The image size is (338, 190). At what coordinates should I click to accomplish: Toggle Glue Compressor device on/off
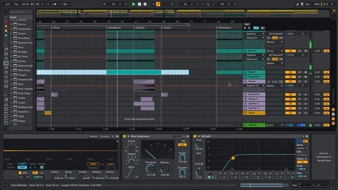(x=125, y=136)
